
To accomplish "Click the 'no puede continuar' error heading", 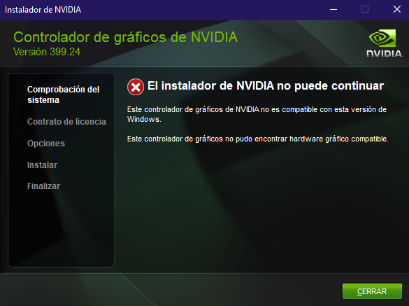I will coord(266,85).
